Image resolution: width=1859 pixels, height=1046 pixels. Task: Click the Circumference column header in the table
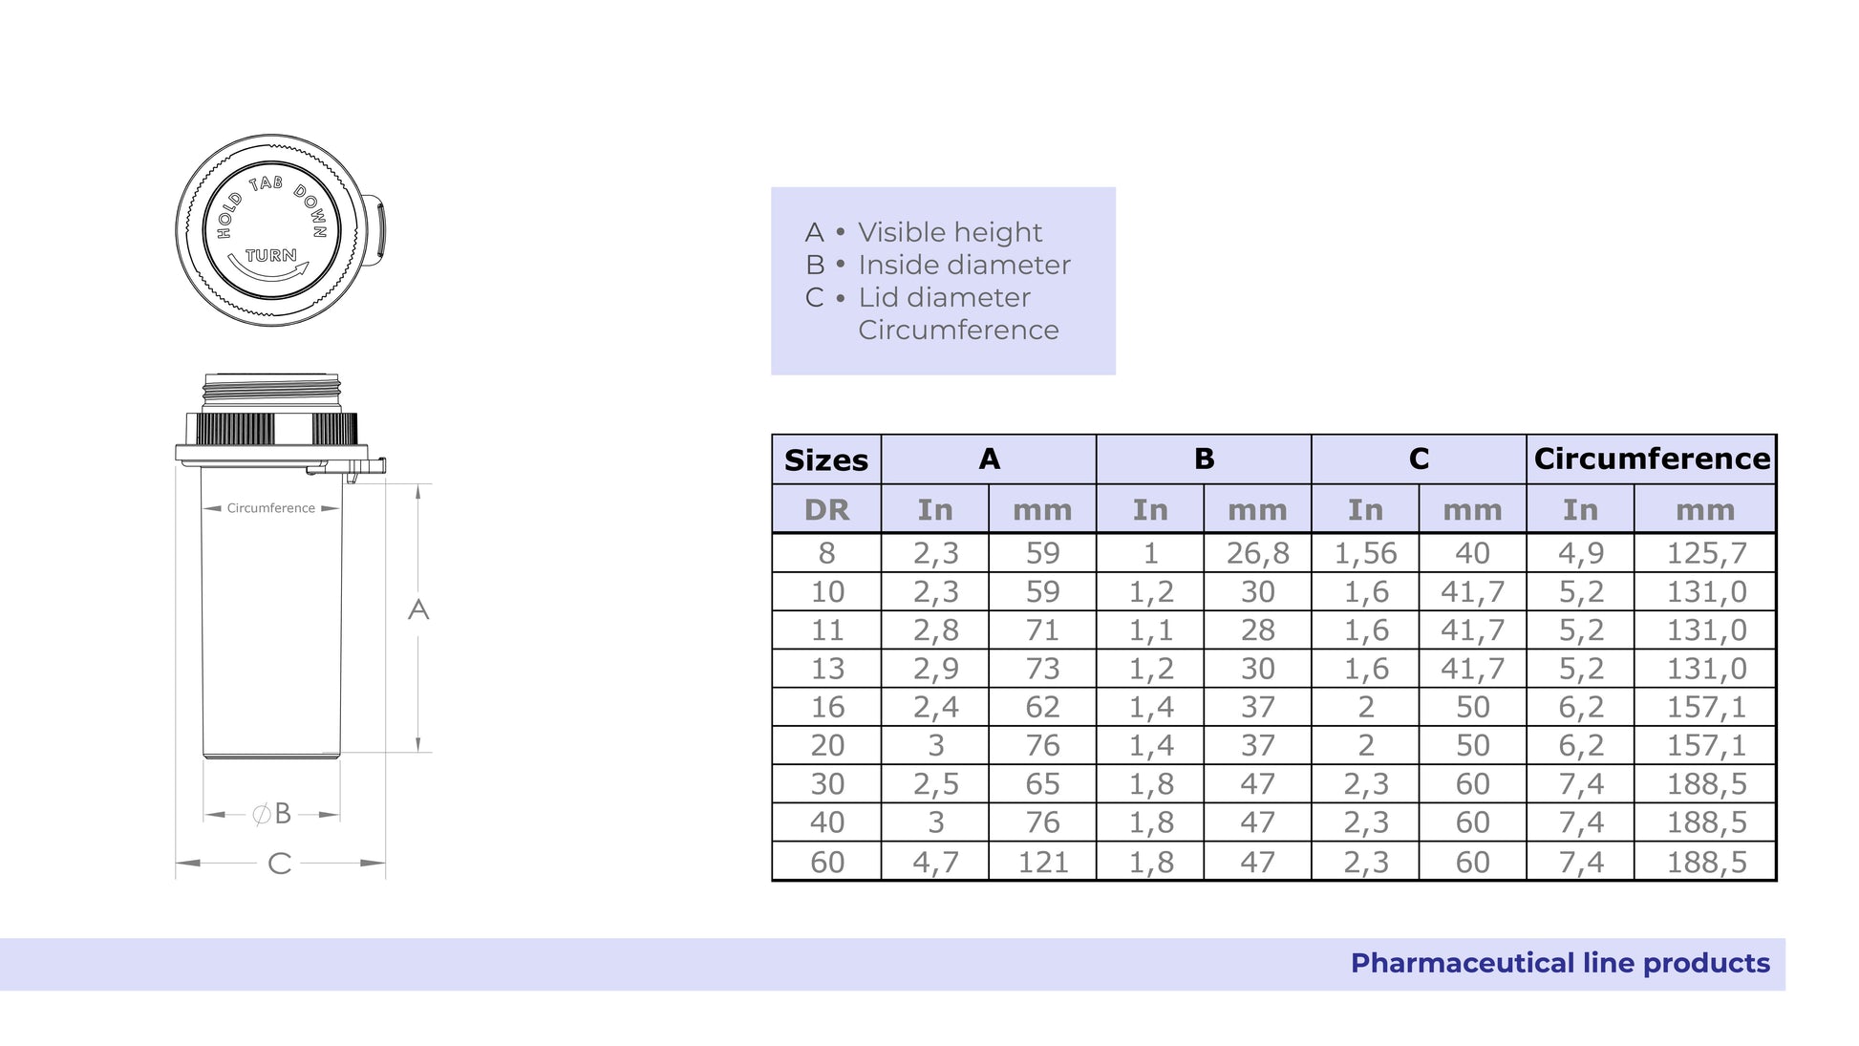click(x=1652, y=459)
